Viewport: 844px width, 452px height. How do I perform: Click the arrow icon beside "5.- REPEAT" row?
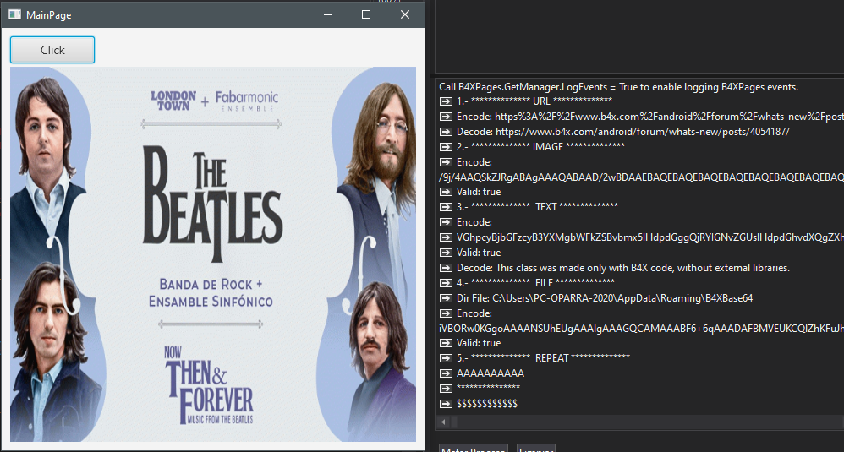pos(446,358)
